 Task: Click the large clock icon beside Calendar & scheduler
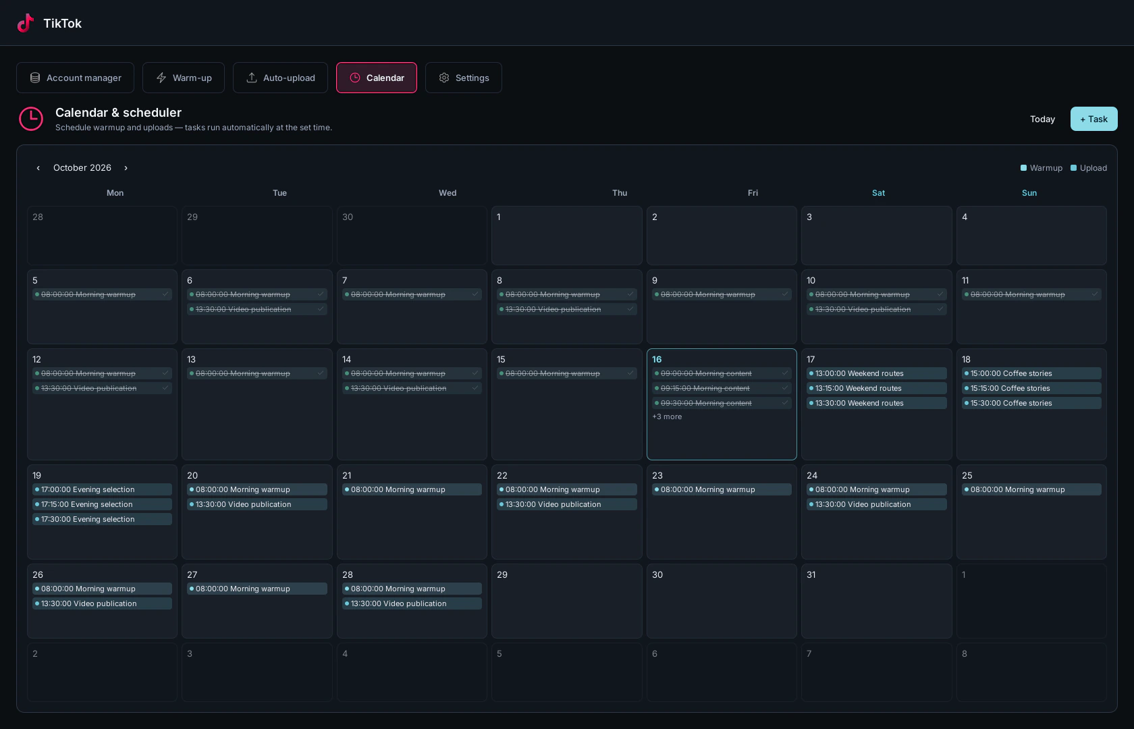[31, 119]
